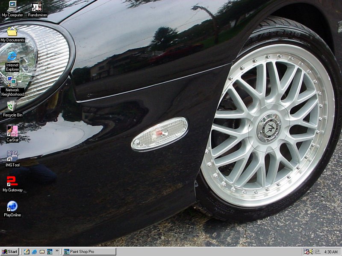Click the gray Gateway 2 tray icon
This screenshot has height=256, width=342.
tap(317, 252)
